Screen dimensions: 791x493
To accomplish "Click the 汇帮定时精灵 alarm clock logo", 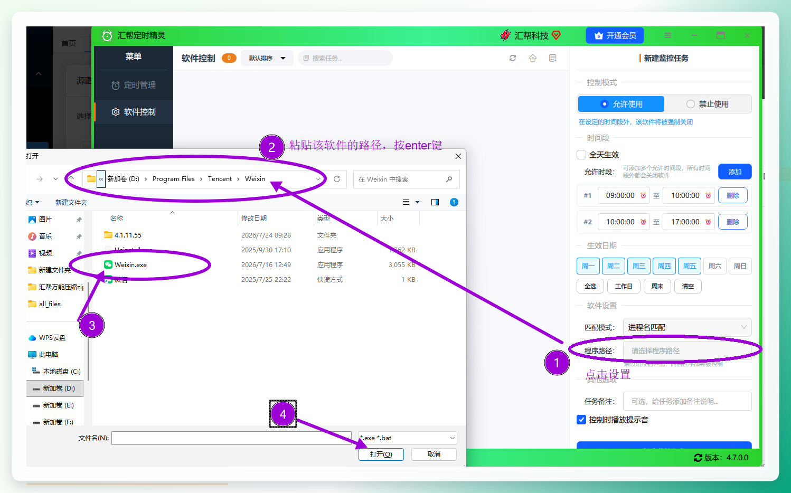I will (x=107, y=35).
